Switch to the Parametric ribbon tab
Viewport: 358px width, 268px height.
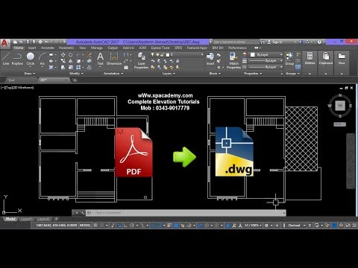point(66,48)
